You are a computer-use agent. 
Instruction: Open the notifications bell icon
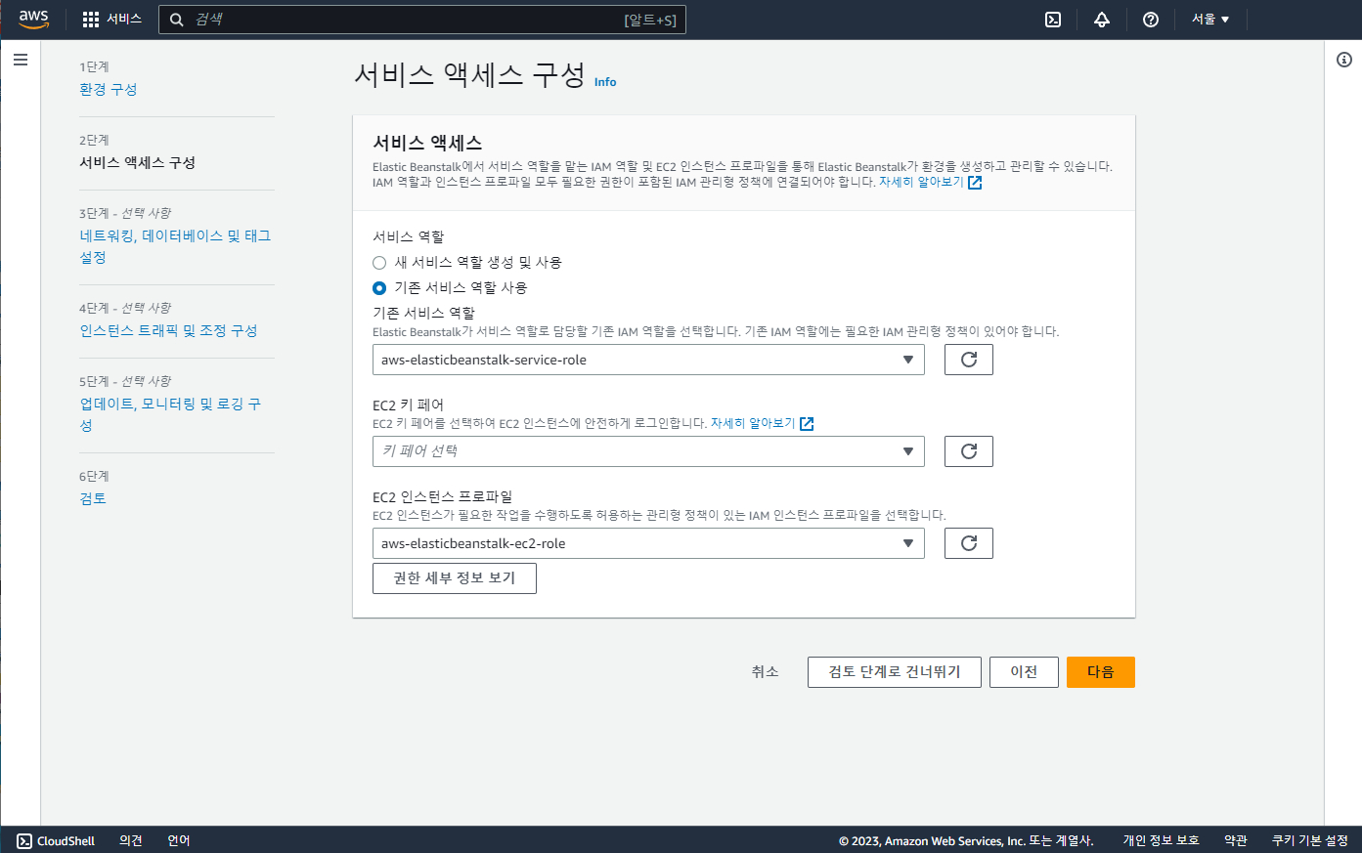pos(1102,20)
